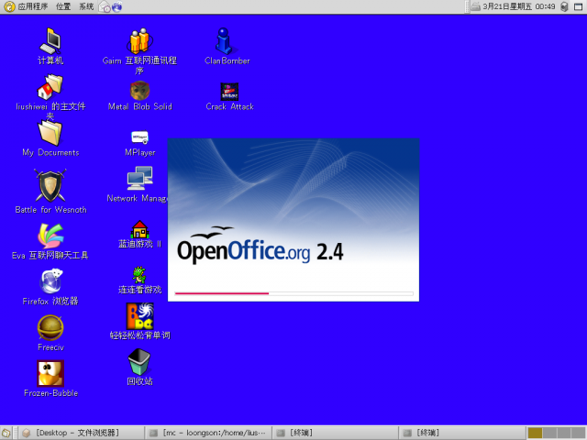
Task: Click the Frozen-Bubble desktop icon
Action: click(50, 374)
